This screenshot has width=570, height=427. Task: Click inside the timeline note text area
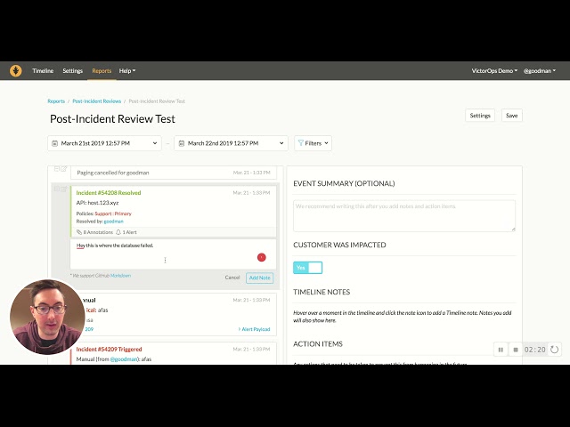tap(173, 254)
